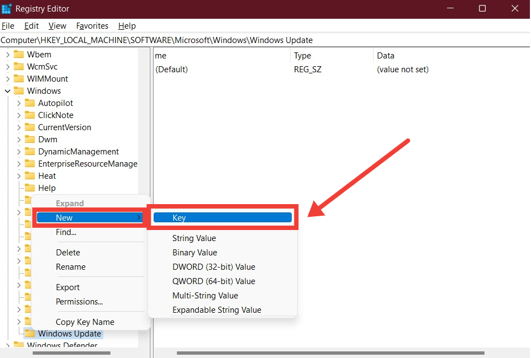Image resolution: width=531 pixels, height=358 pixels.
Task: Select Copy Key Name in context menu
Action: [x=85, y=322]
